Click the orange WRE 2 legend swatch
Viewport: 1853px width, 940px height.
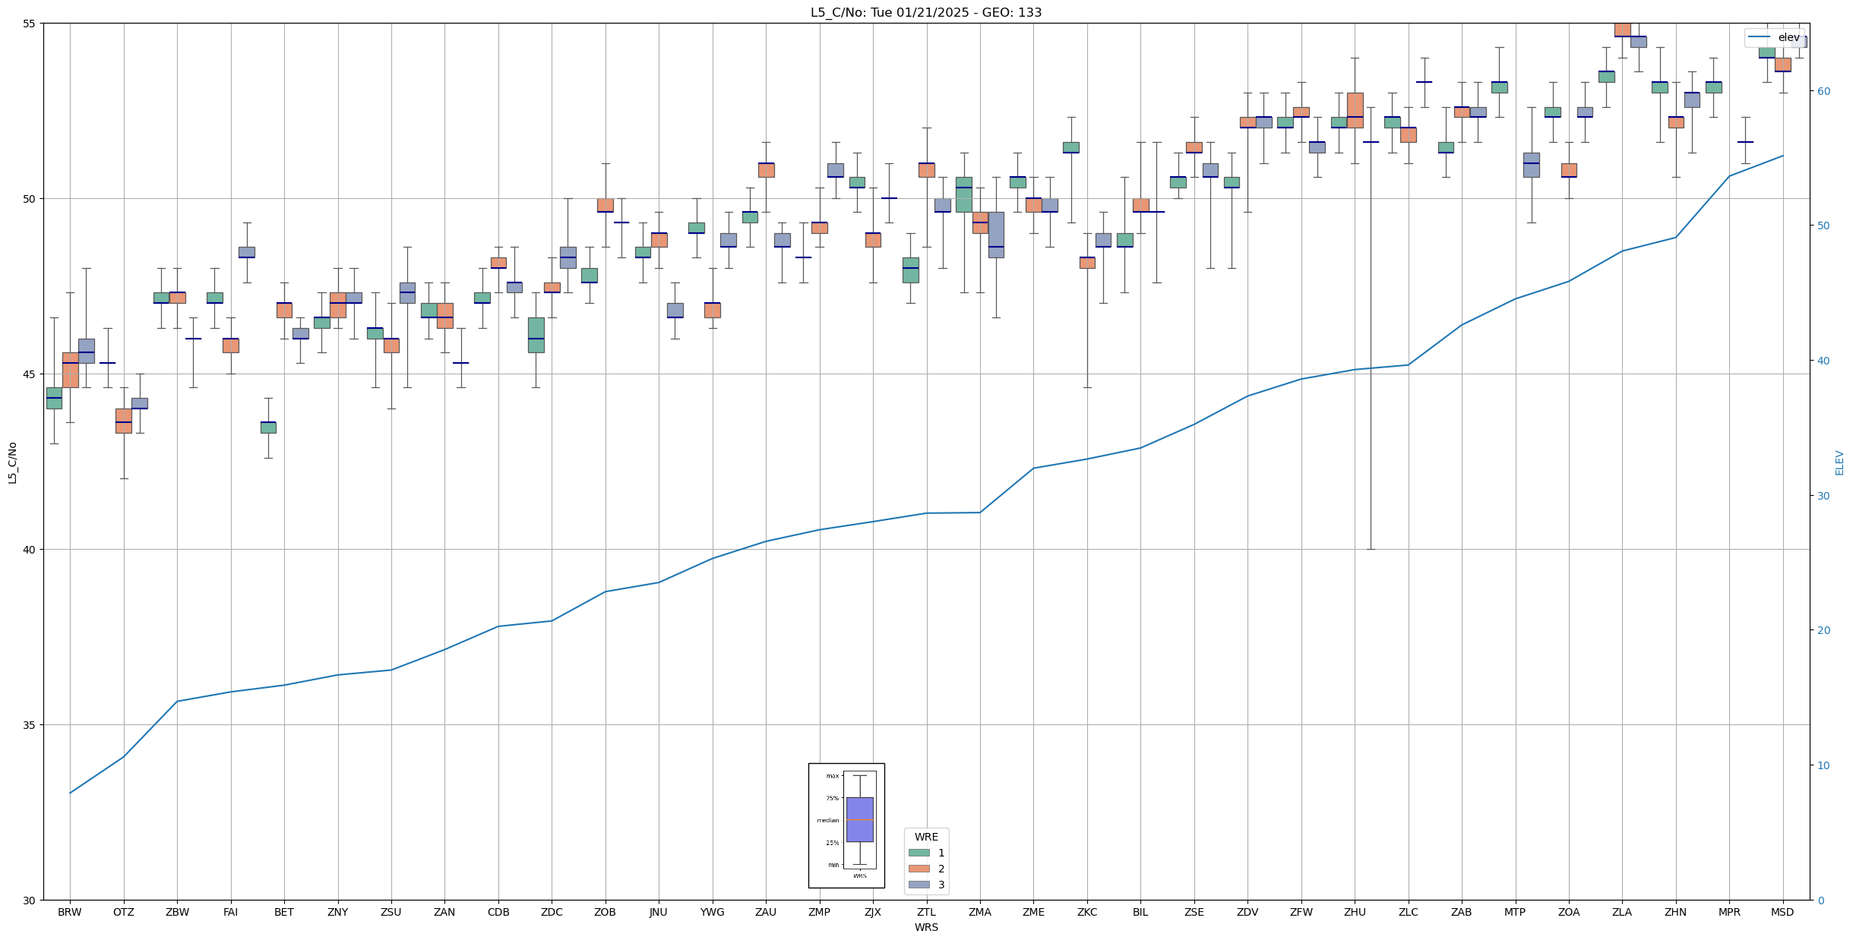coord(919,869)
